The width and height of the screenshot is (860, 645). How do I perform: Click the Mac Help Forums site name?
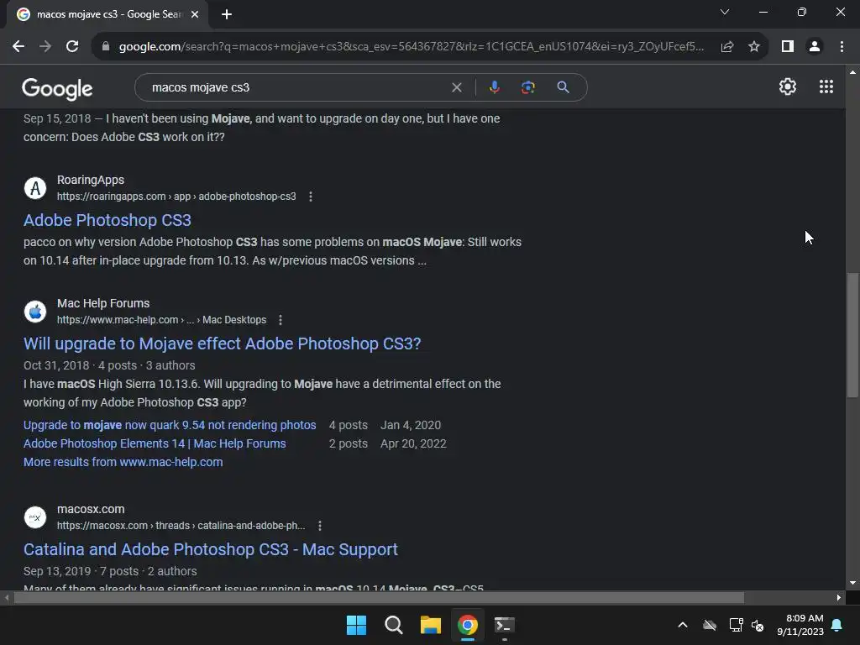[x=103, y=303]
